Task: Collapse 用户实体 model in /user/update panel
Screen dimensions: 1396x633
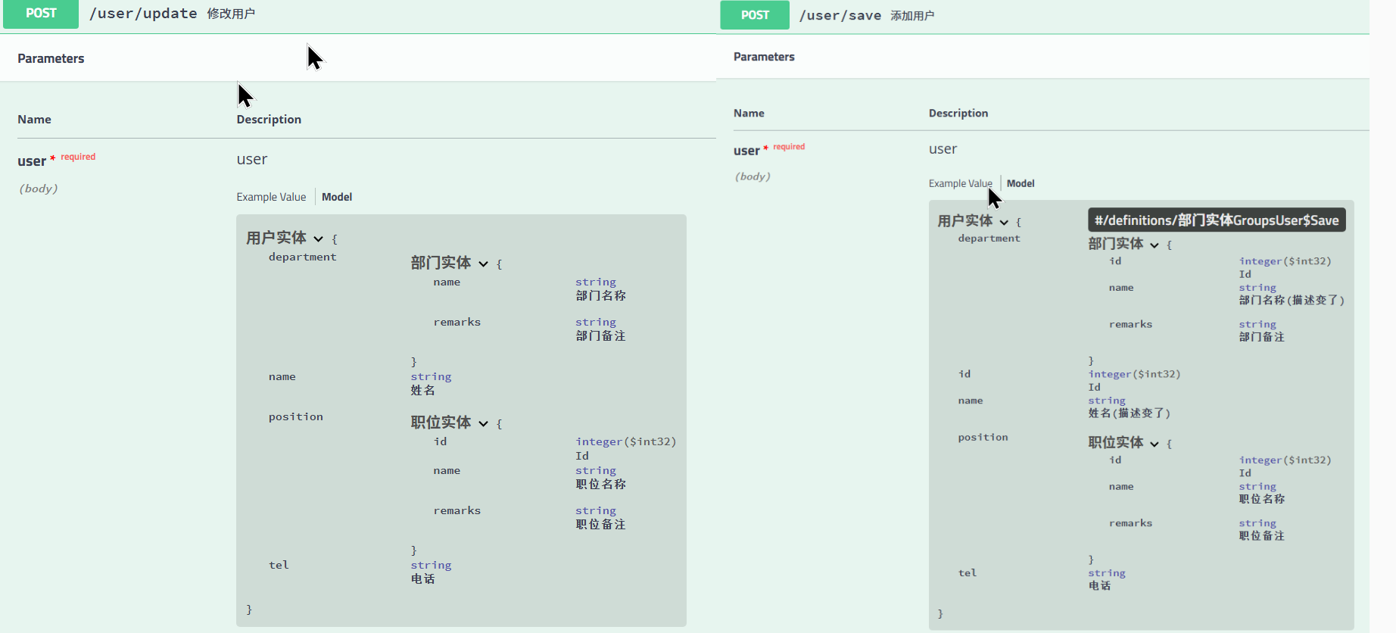Action: 319,239
